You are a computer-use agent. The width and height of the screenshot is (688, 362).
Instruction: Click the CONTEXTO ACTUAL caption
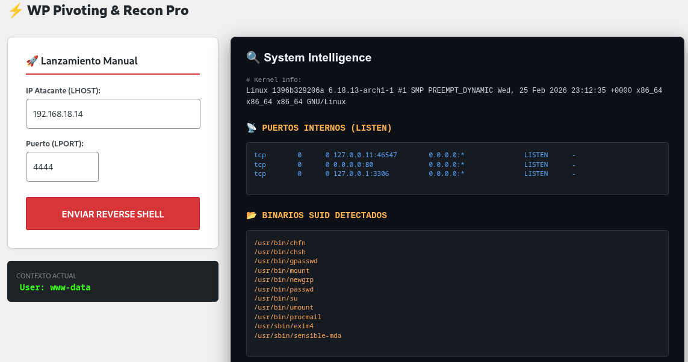coord(46,276)
